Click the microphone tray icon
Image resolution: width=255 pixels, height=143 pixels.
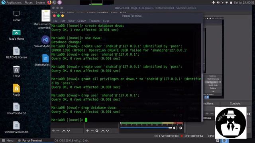pyautogui.click(x=214, y=2)
